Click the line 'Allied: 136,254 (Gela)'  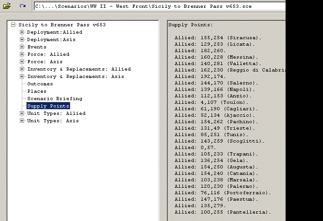coord(211,161)
